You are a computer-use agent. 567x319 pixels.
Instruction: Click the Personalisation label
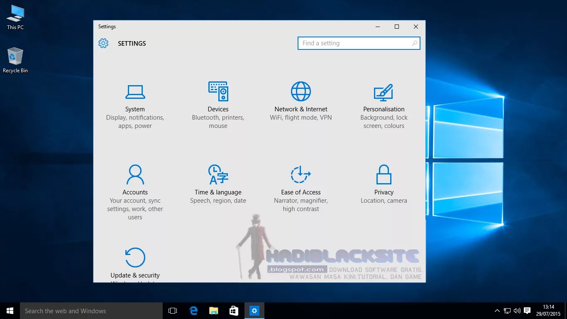point(384,109)
